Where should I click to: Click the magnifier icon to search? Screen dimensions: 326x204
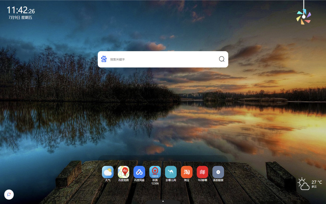221,59
